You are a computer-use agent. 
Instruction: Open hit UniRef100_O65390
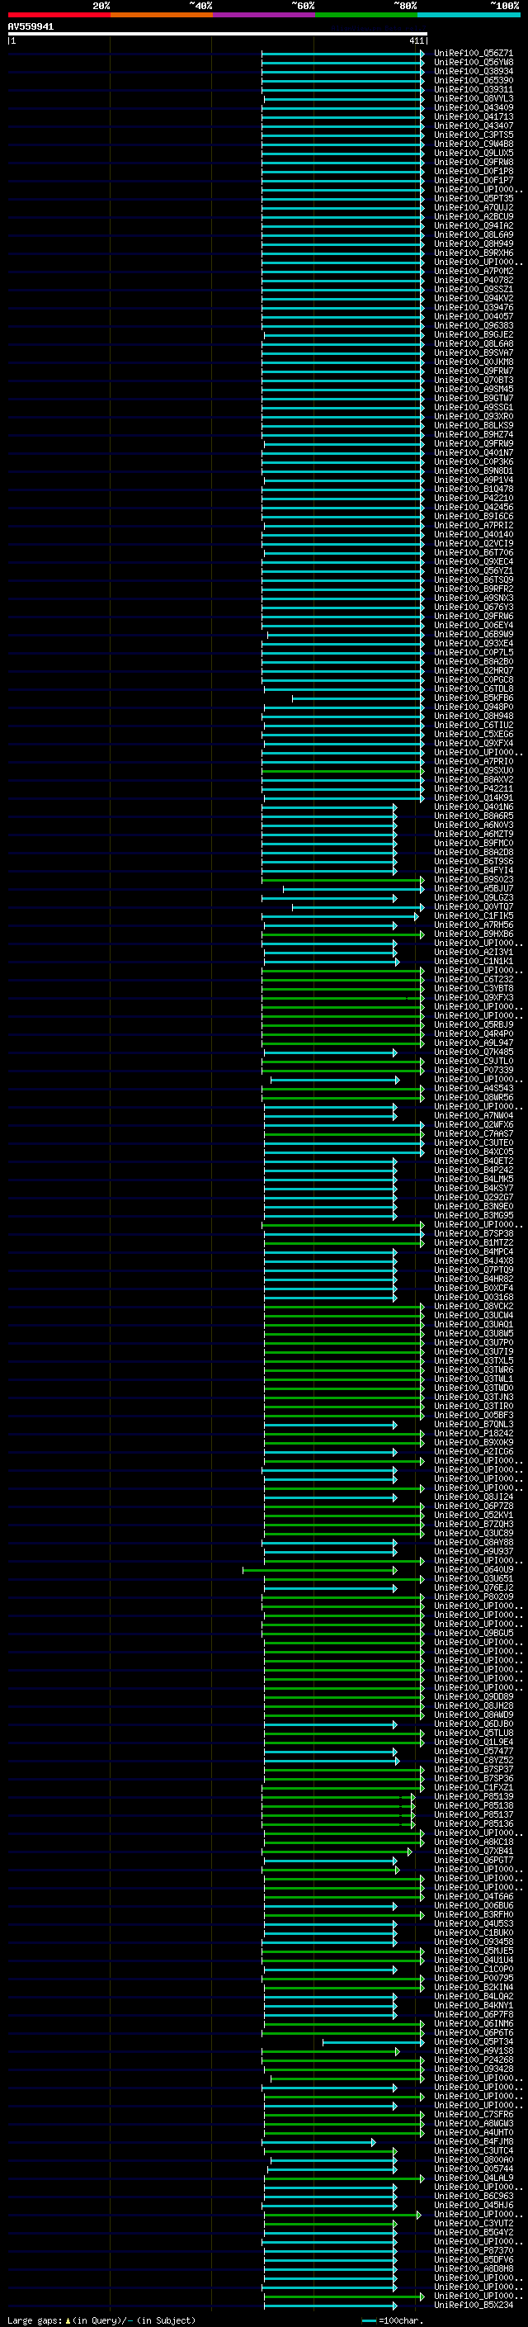[x=474, y=80]
